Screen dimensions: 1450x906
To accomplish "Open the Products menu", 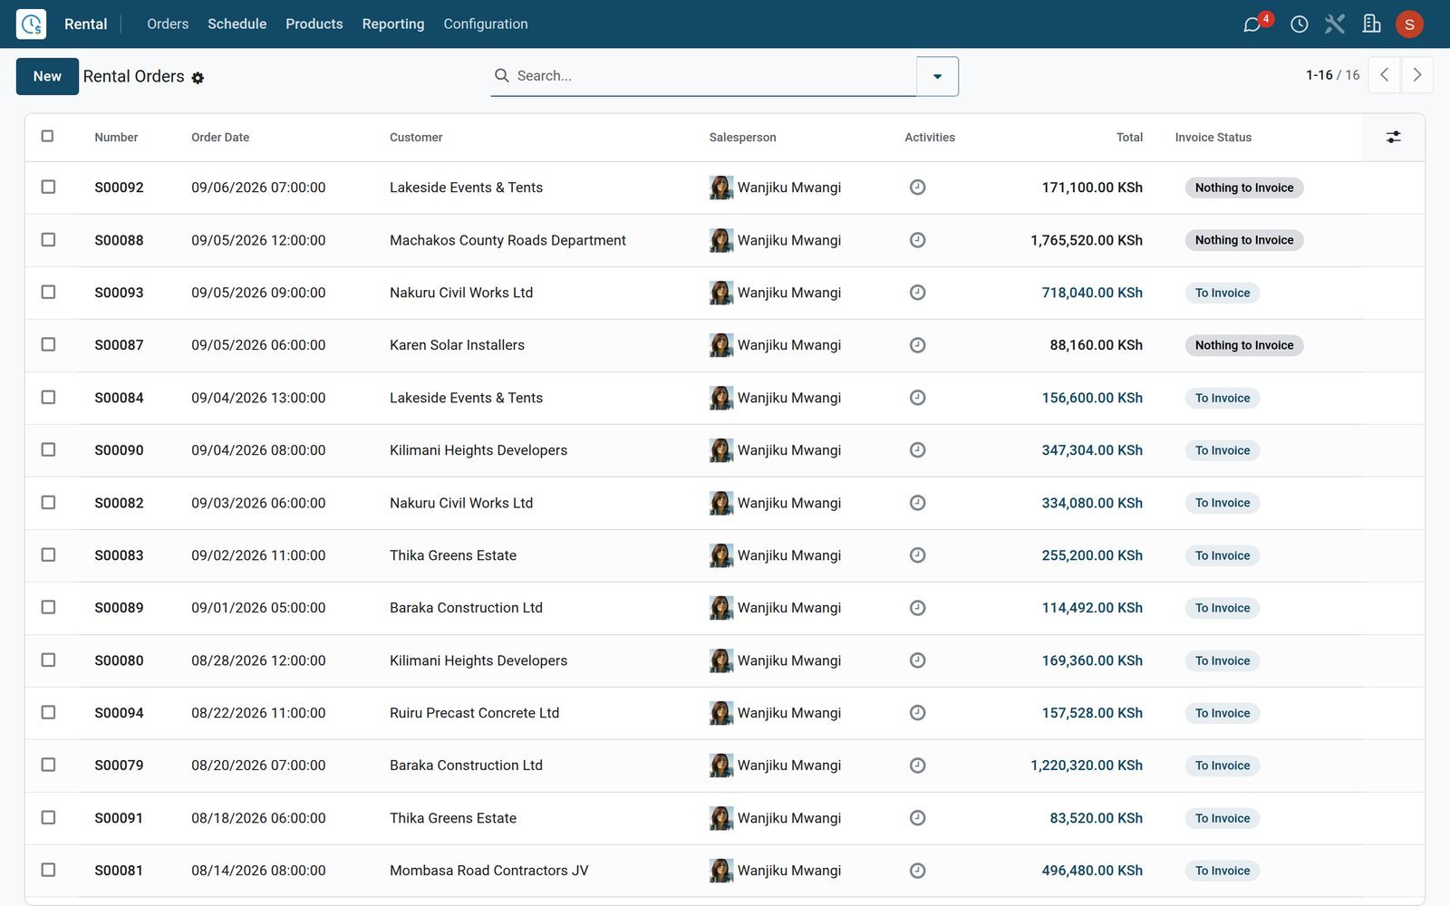I will [314, 24].
